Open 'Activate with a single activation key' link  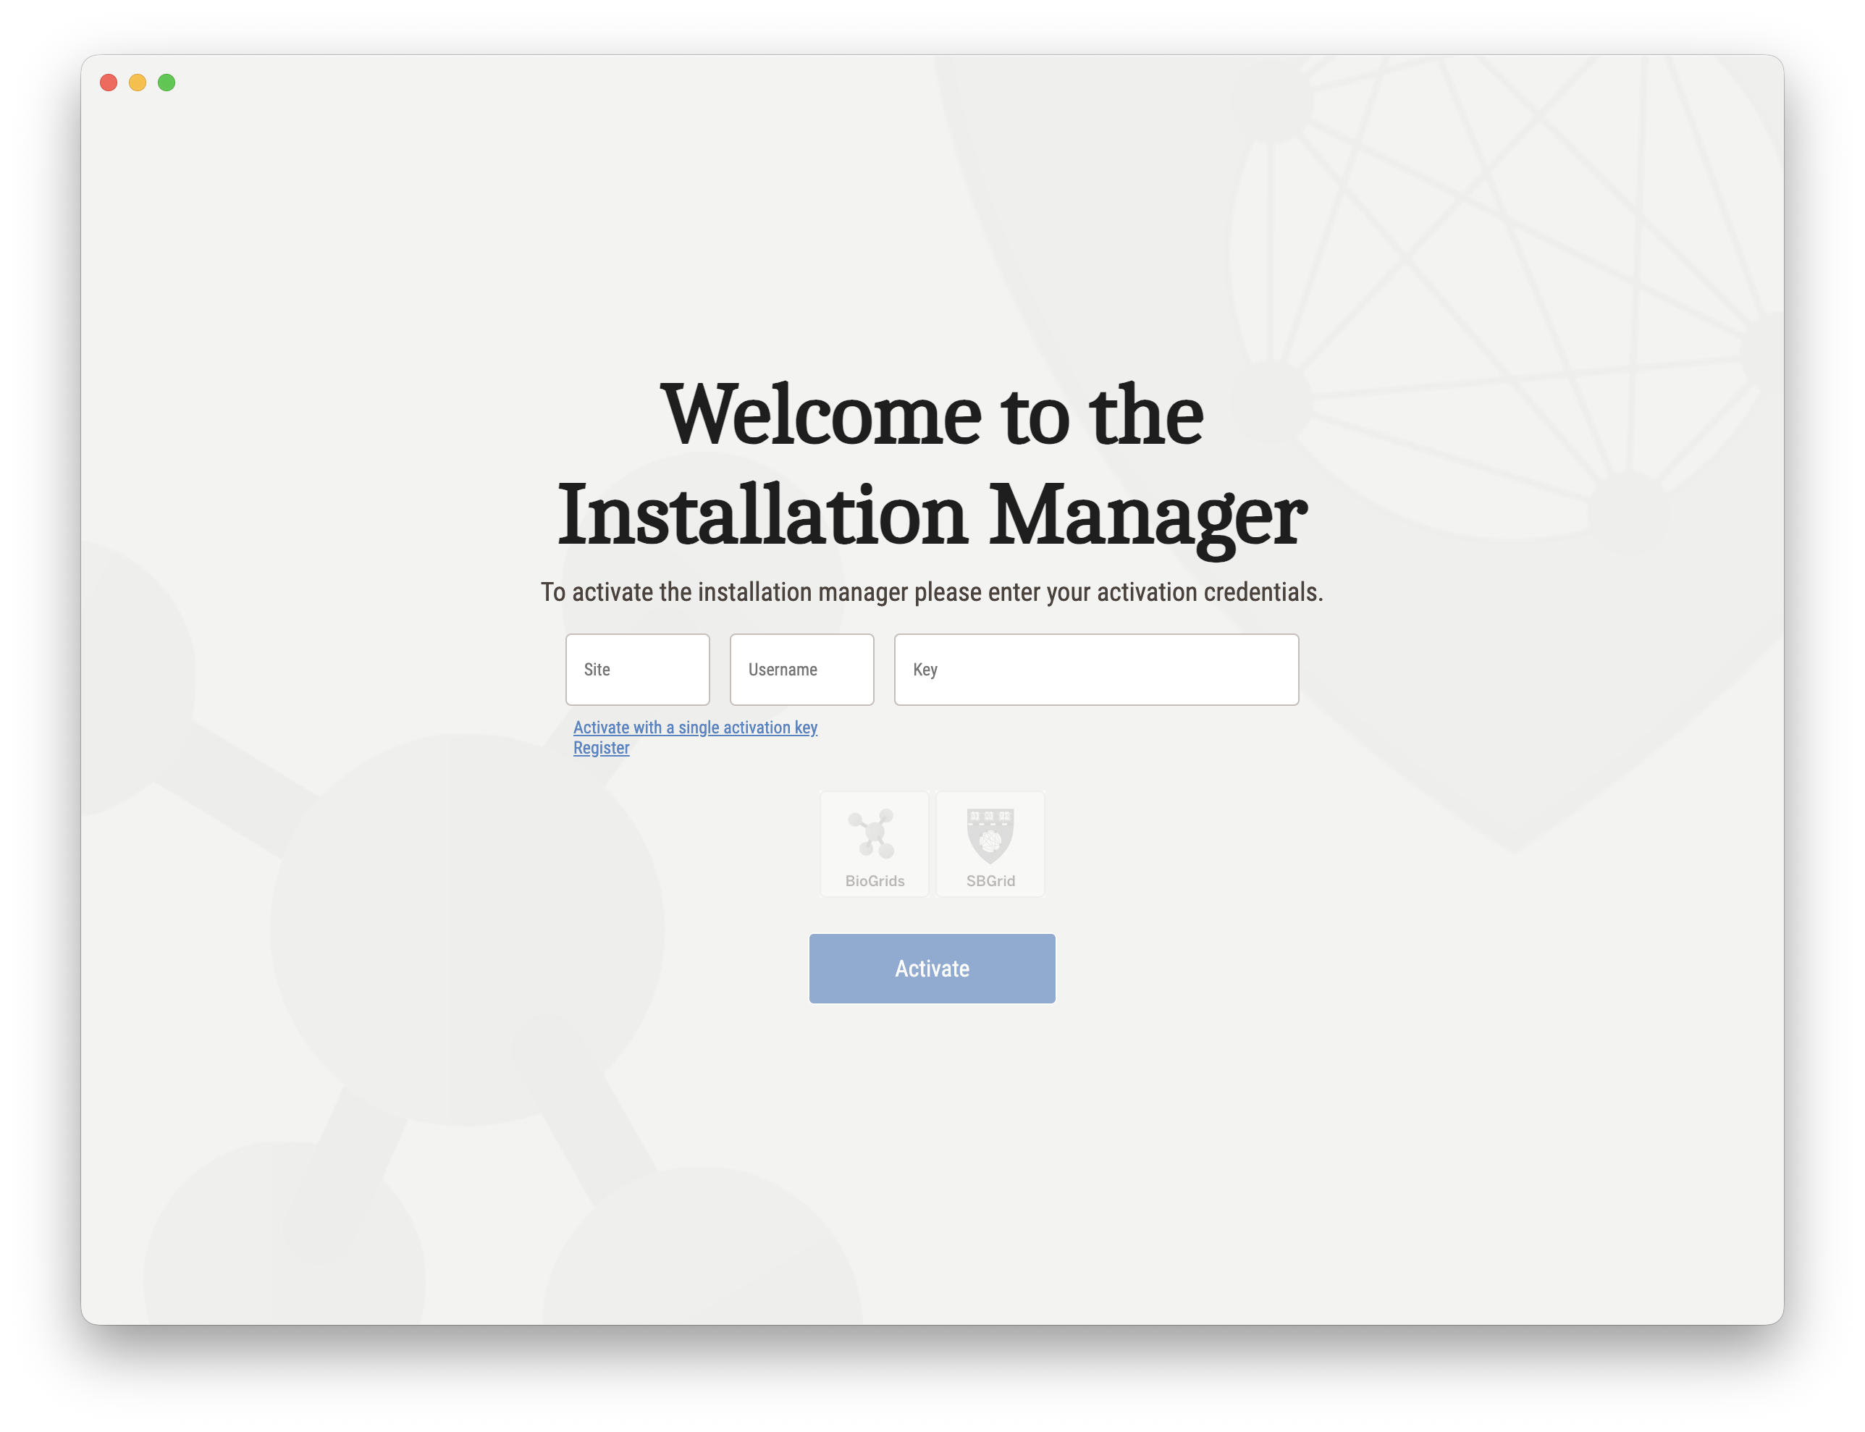coord(695,727)
